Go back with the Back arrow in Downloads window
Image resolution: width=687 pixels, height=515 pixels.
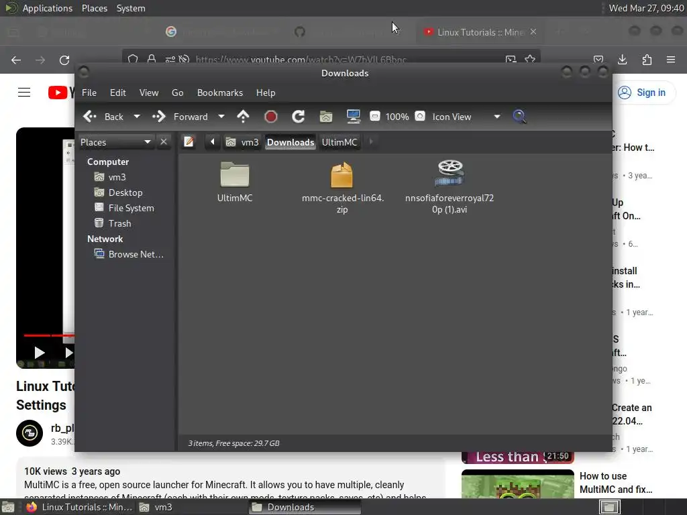point(103,117)
